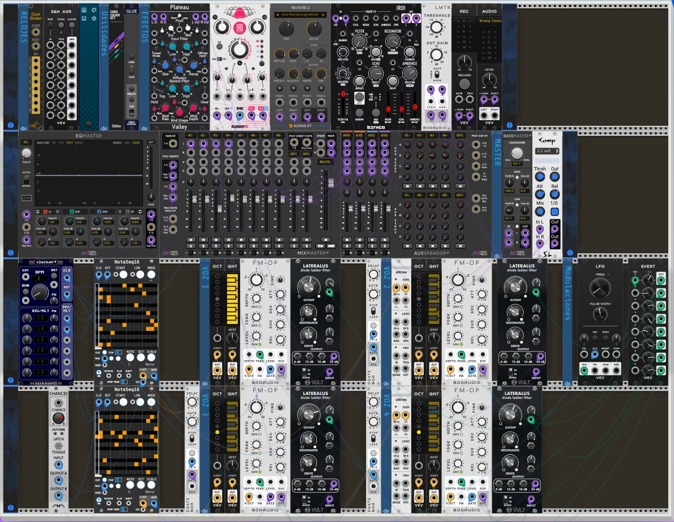The image size is (674, 522).
Task: Toggle DRUM MODE on NoteSeq16 beside clocker²
Action: [124, 381]
